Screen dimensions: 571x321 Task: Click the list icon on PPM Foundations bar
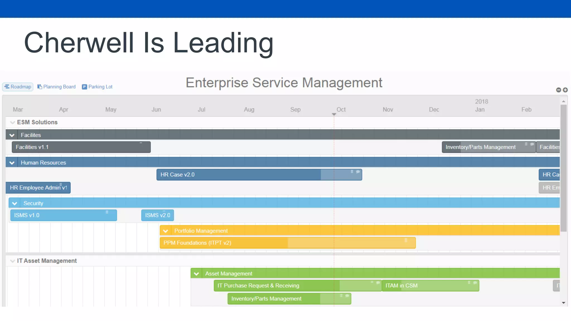[x=406, y=240]
